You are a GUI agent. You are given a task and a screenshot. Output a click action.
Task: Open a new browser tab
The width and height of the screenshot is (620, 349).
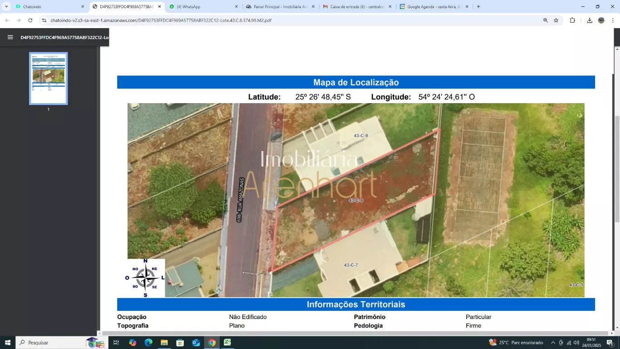point(478,7)
